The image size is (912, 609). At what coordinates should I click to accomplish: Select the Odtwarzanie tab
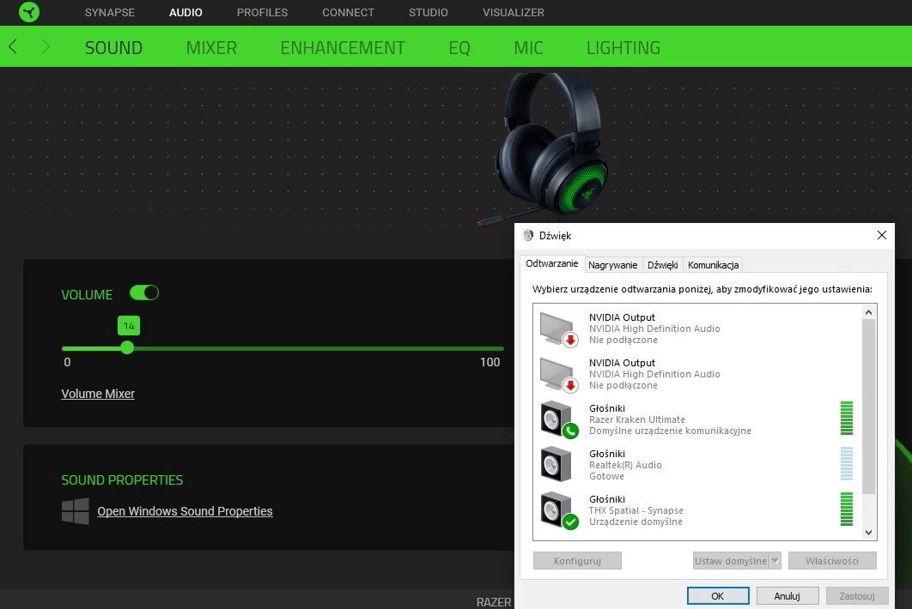pyautogui.click(x=552, y=263)
